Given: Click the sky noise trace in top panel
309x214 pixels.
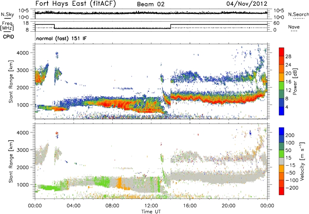Looking at the screenshot, I should 151,13.
